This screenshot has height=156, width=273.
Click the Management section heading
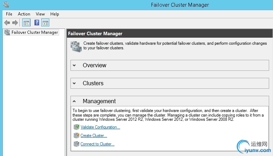coord(99,101)
